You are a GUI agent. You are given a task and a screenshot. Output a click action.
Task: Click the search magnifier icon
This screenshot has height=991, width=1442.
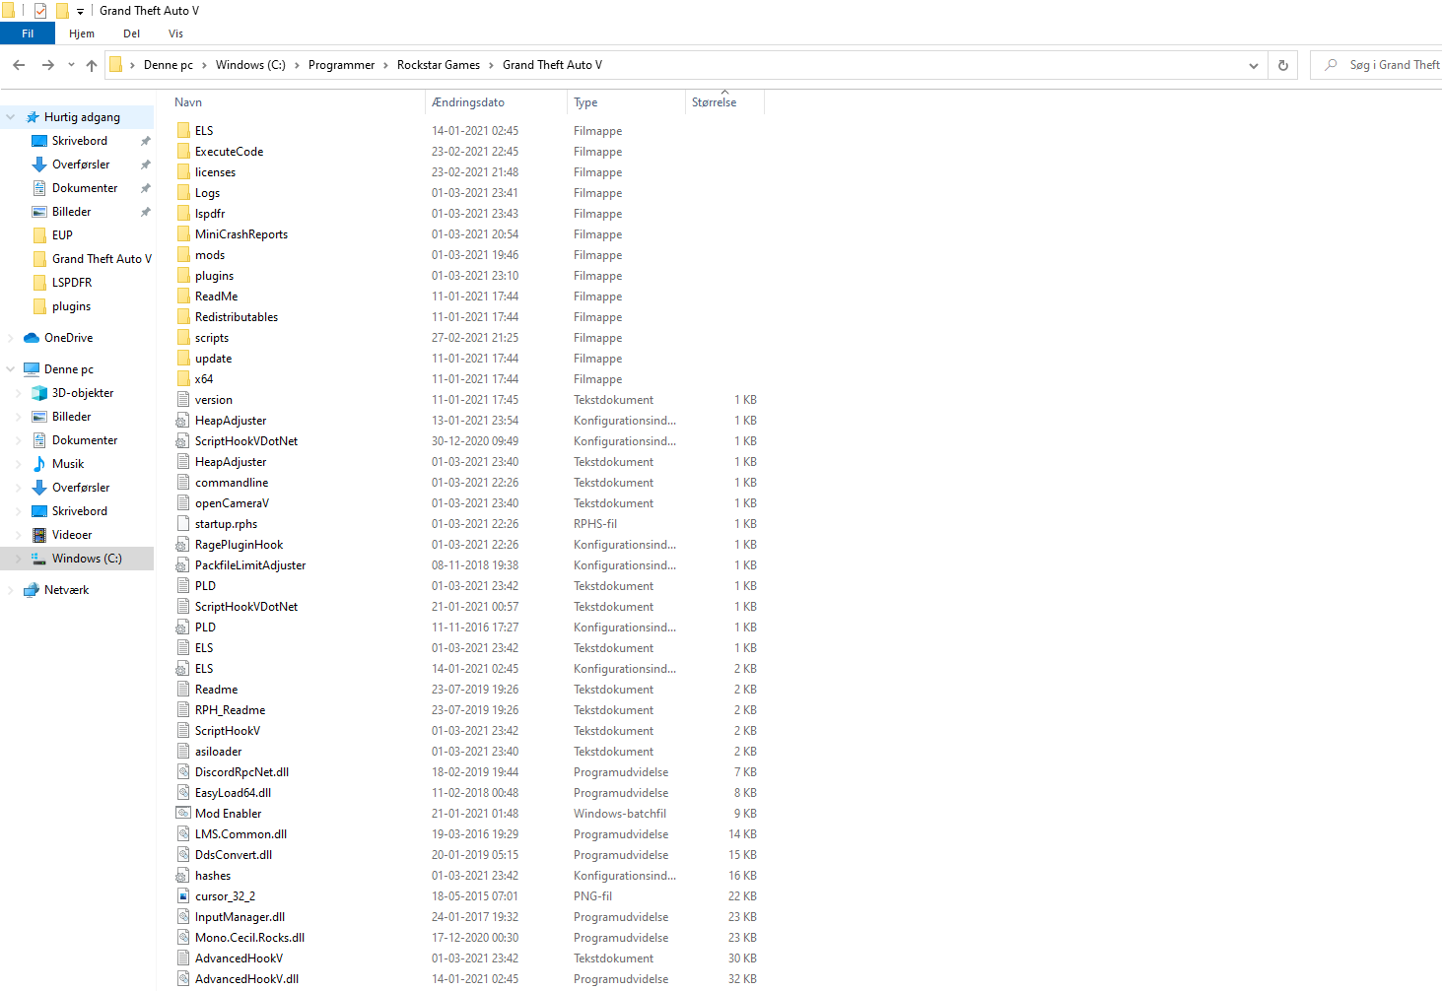point(1331,65)
